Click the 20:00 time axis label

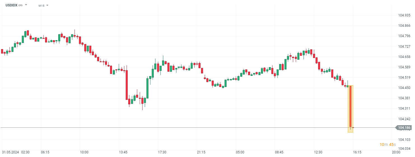pyautogui.click(x=396, y=152)
